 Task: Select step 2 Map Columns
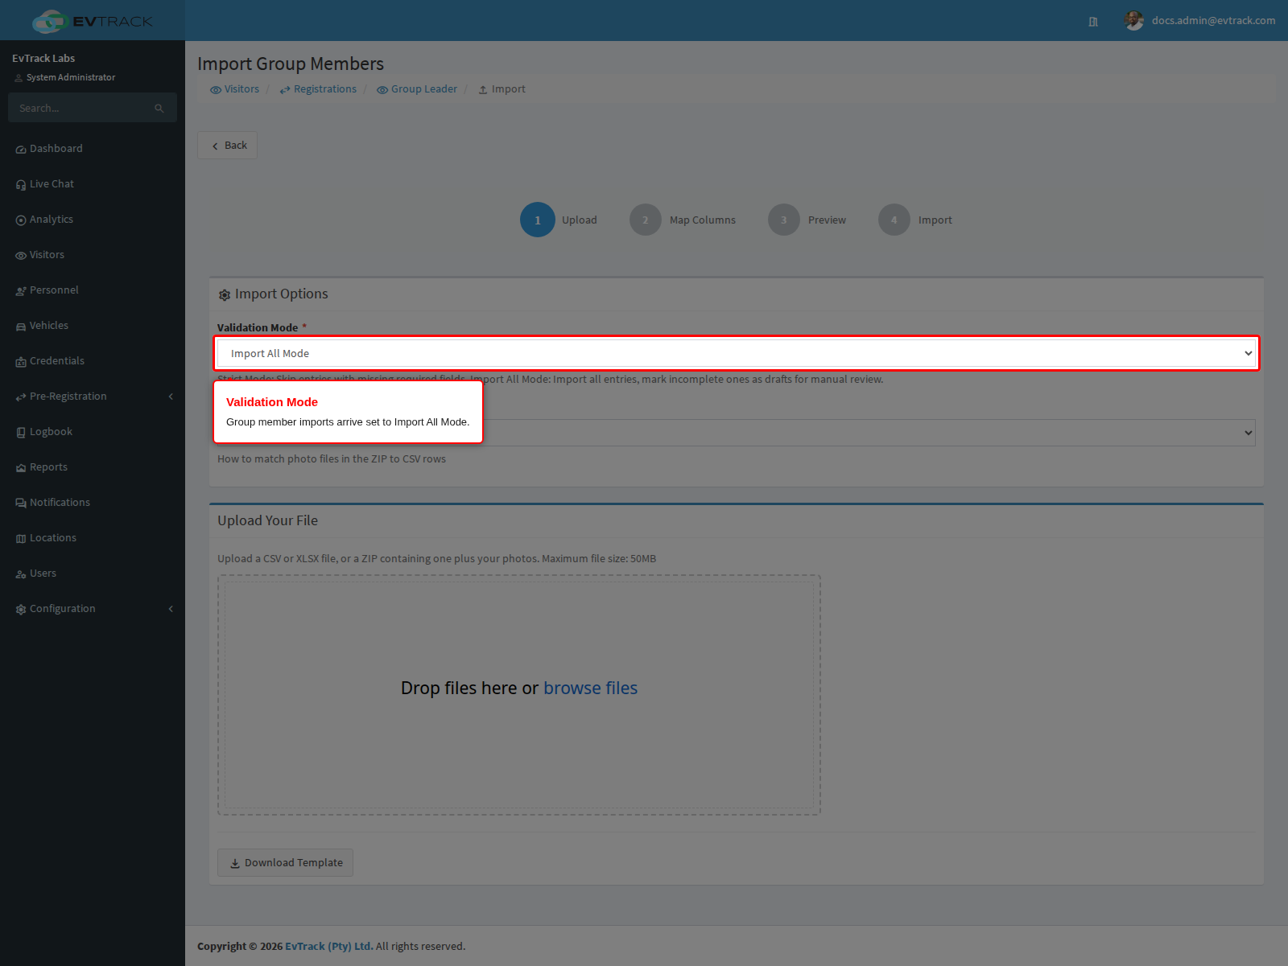coord(683,220)
